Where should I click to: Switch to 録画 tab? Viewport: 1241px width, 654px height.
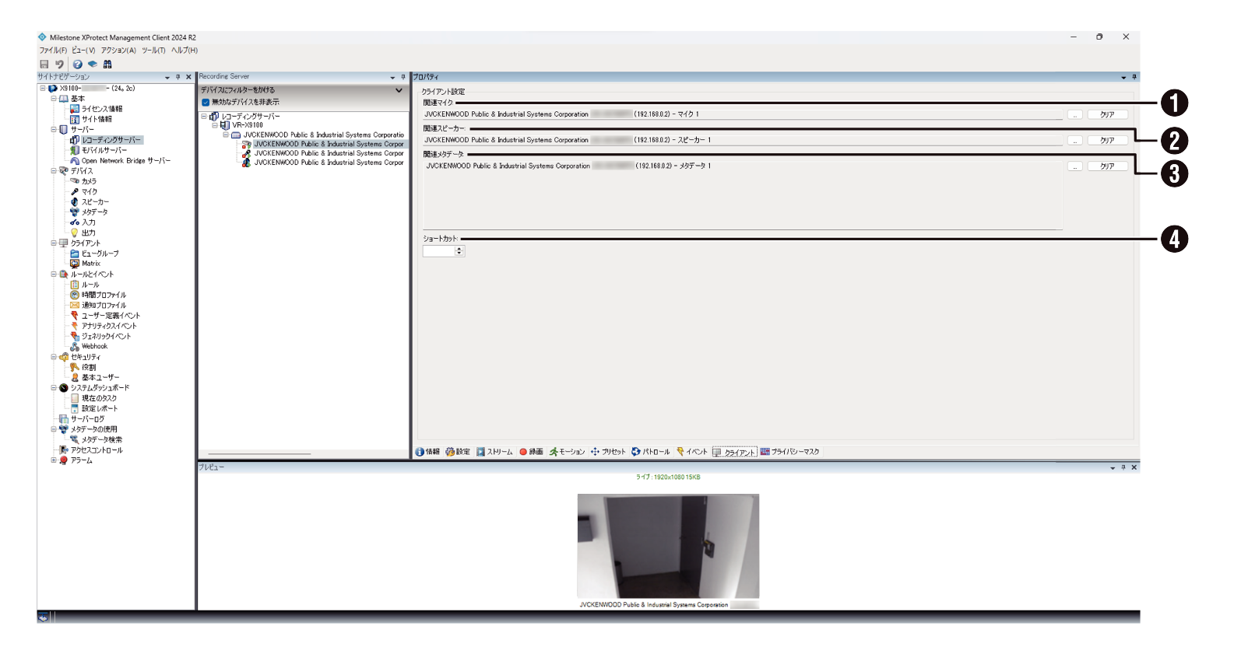tap(531, 452)
